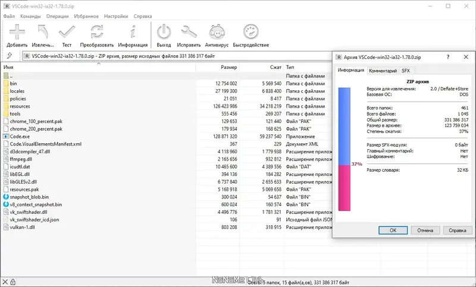The width and height of the screenshot is (476, 287).
Task: Select the resources folder icon
Action: pyautogui.click(x=6, y=106)
